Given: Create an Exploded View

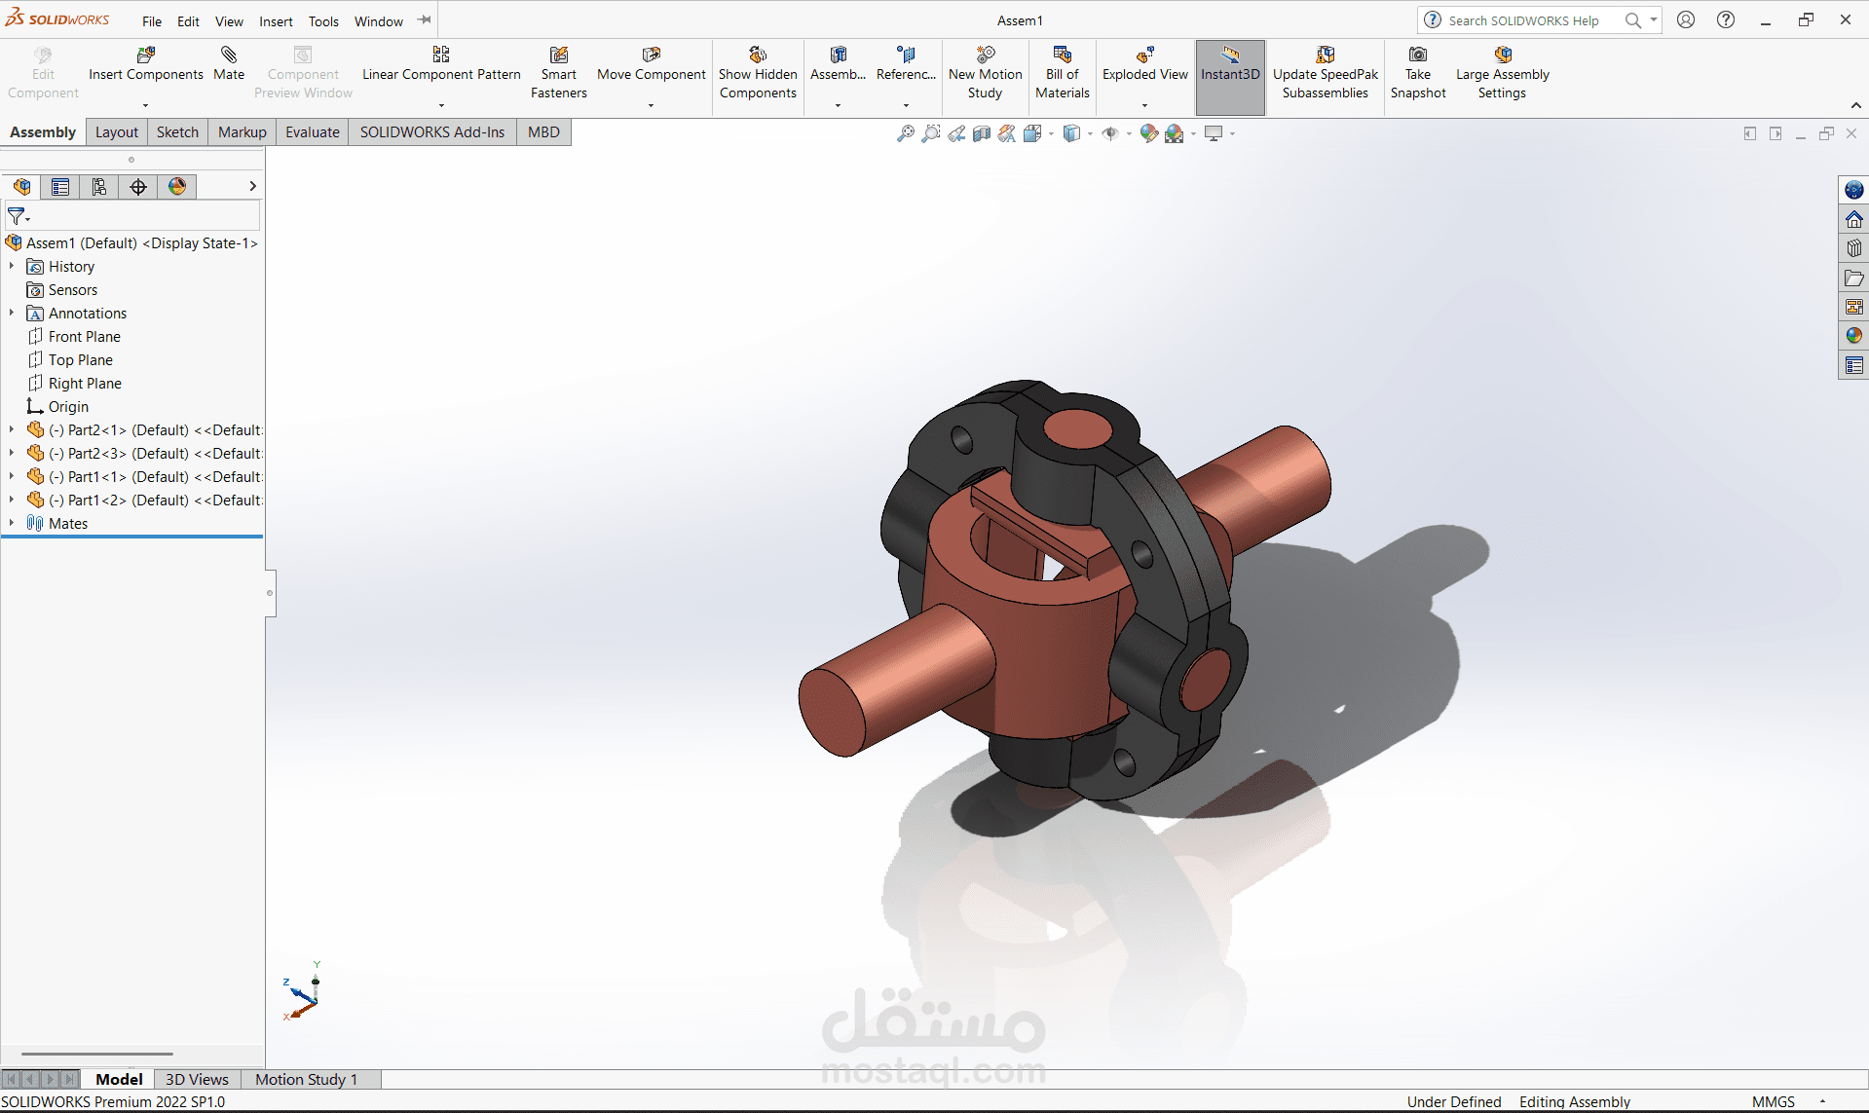Looking at the screenshot, I should tap(1145, 64).
